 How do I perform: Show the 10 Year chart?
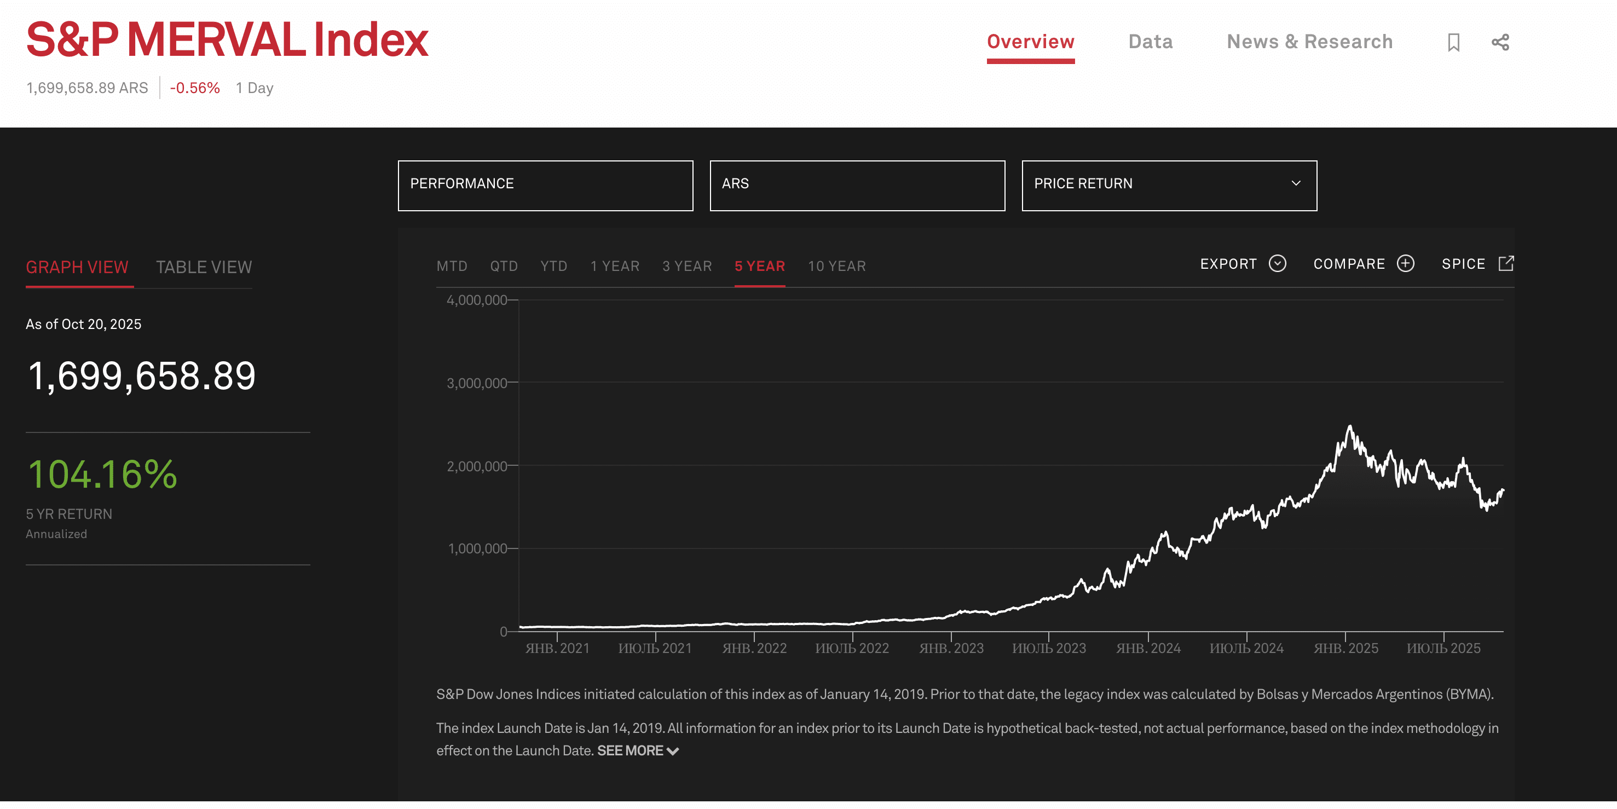pyautogui.click(x=837, y=266)
